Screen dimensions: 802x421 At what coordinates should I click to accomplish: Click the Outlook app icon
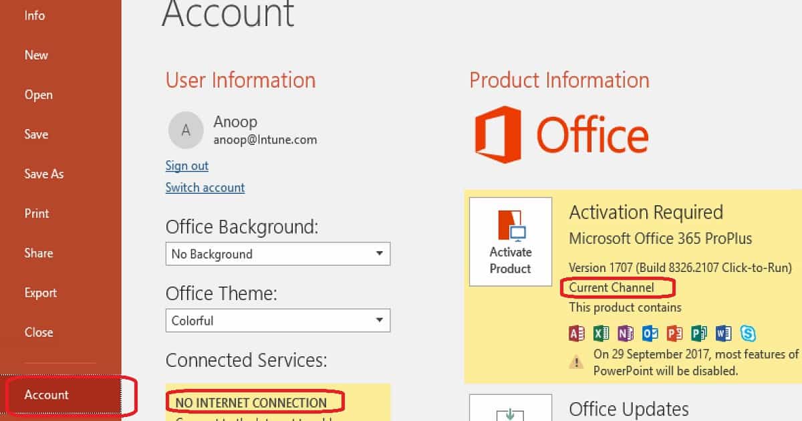point(650,333)
